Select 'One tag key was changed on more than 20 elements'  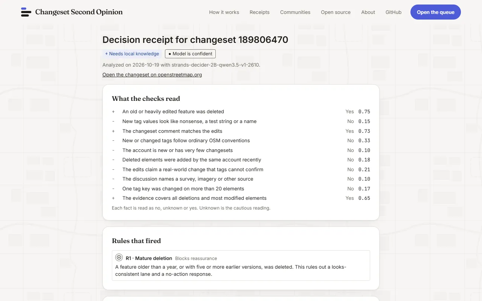241,189
